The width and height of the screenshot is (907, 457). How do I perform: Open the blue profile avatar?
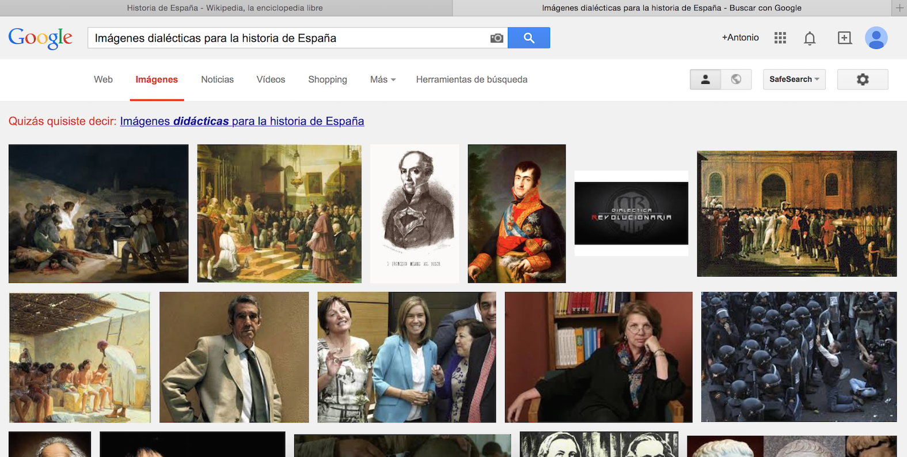876,38
